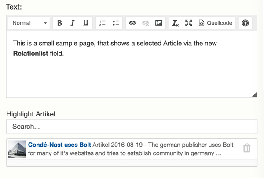Insert an image via toolbar icon
The image size is (264, 178).
[x=158, y=23]
